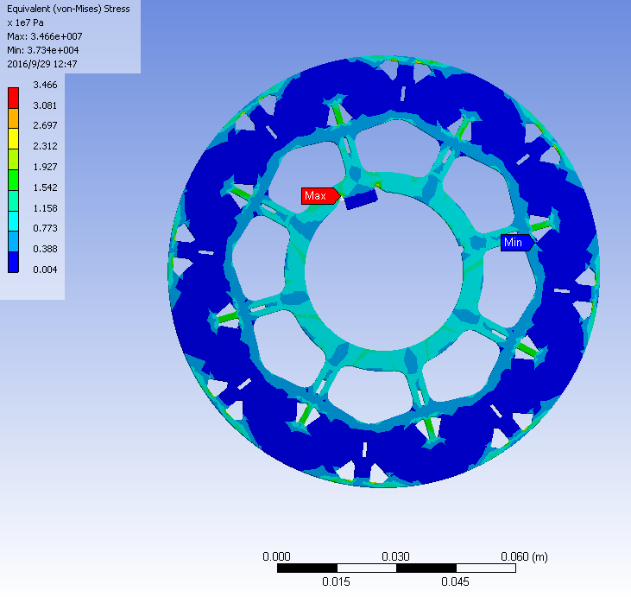Click the blue Min stress probe label
The width and height of the screenshot is (631, 597).
518,243
